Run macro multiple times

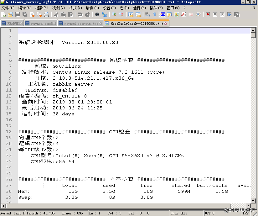click(x=230, y=14)
